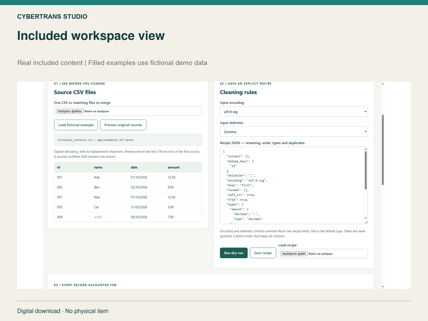The height and width of the screenshot is (321, 428).
Task: Click the '7.00' amount cell
Action: 171,217
